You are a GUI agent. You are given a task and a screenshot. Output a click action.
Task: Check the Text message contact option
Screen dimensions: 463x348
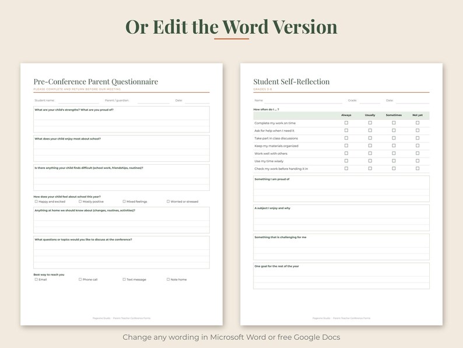tap(124, 280)
